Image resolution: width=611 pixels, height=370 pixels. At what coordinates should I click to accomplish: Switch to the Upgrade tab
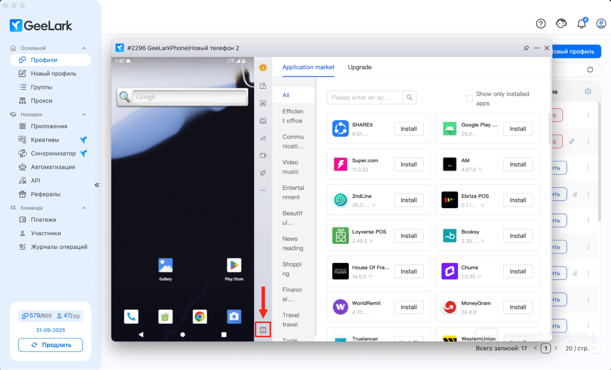click(359, 67)
